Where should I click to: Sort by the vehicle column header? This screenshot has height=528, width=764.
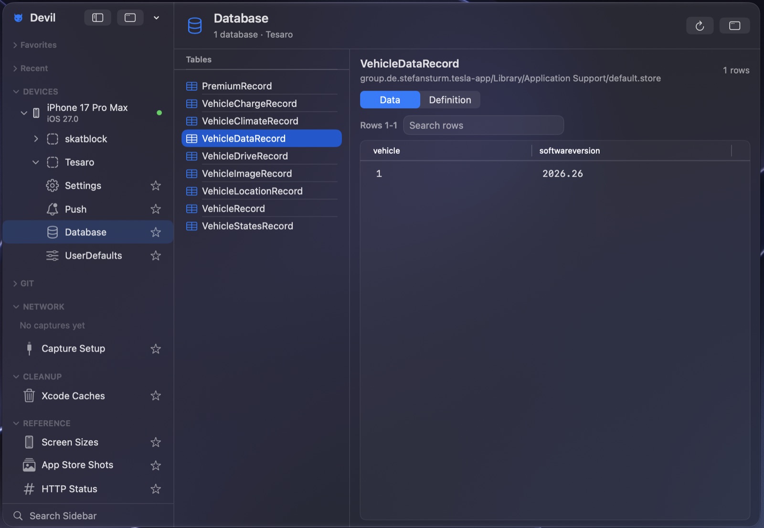pyautogui.click(x=386, y=151)
